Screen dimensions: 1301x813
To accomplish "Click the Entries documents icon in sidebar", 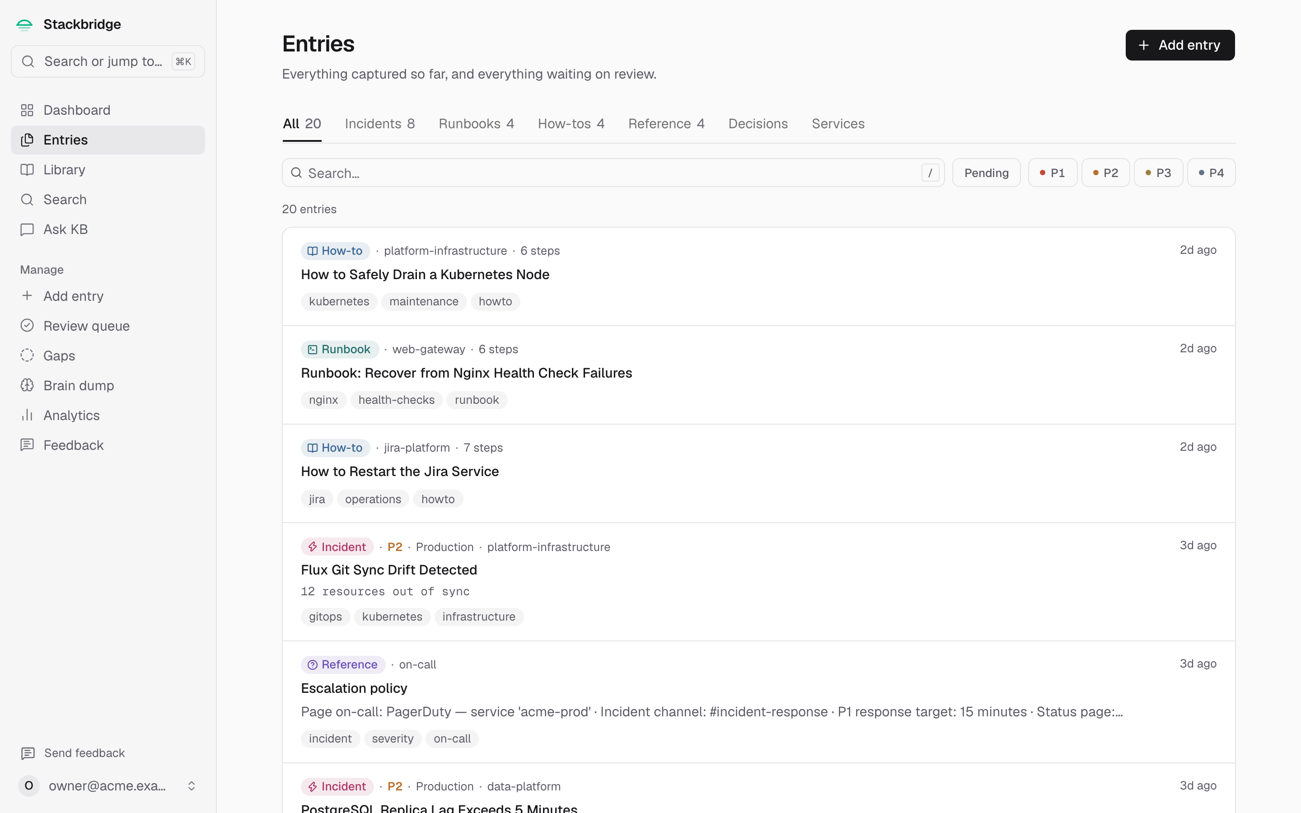I will 27,140.
